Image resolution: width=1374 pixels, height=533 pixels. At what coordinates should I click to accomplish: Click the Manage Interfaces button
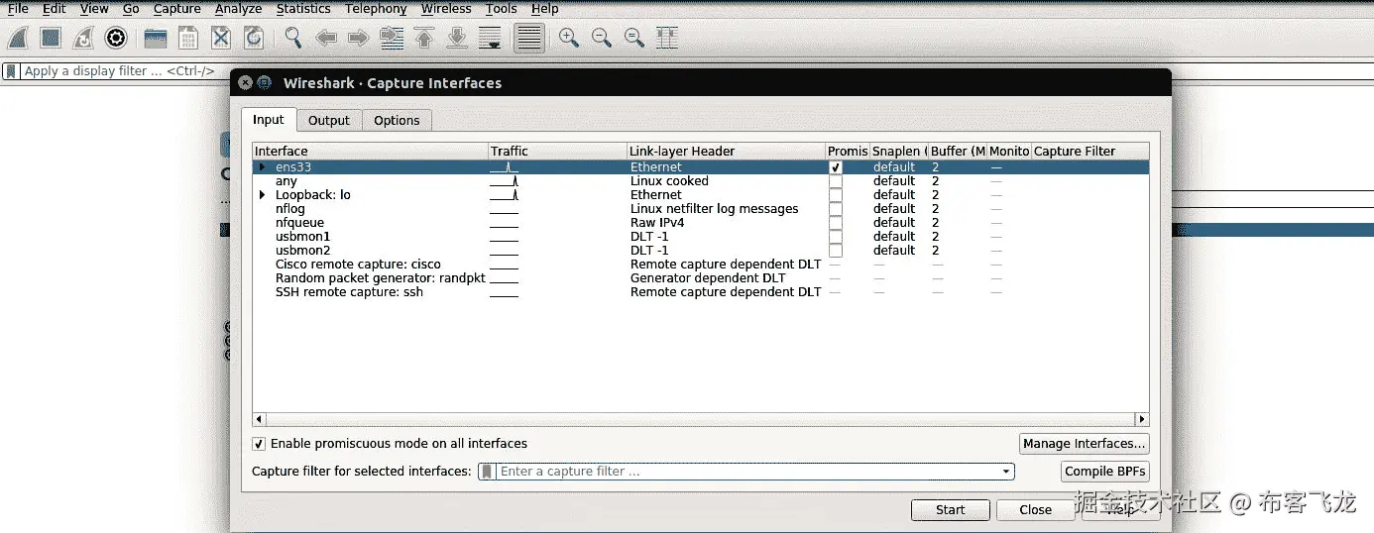(1084, 444)
